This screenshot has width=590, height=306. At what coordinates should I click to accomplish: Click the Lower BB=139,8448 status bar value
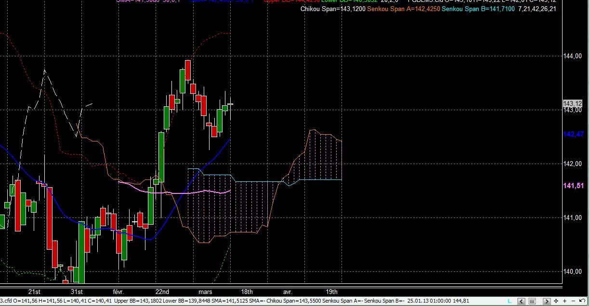point(187,301)
